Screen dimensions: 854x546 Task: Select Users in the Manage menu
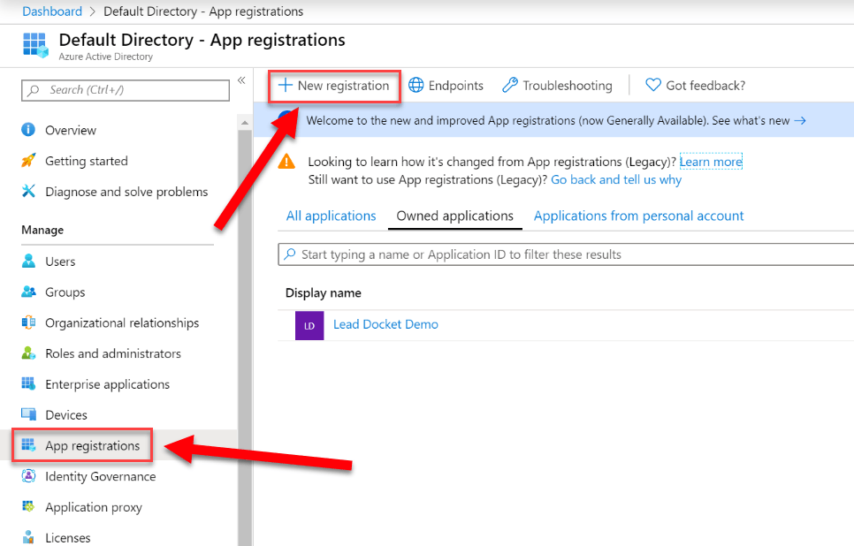[57, 261]
